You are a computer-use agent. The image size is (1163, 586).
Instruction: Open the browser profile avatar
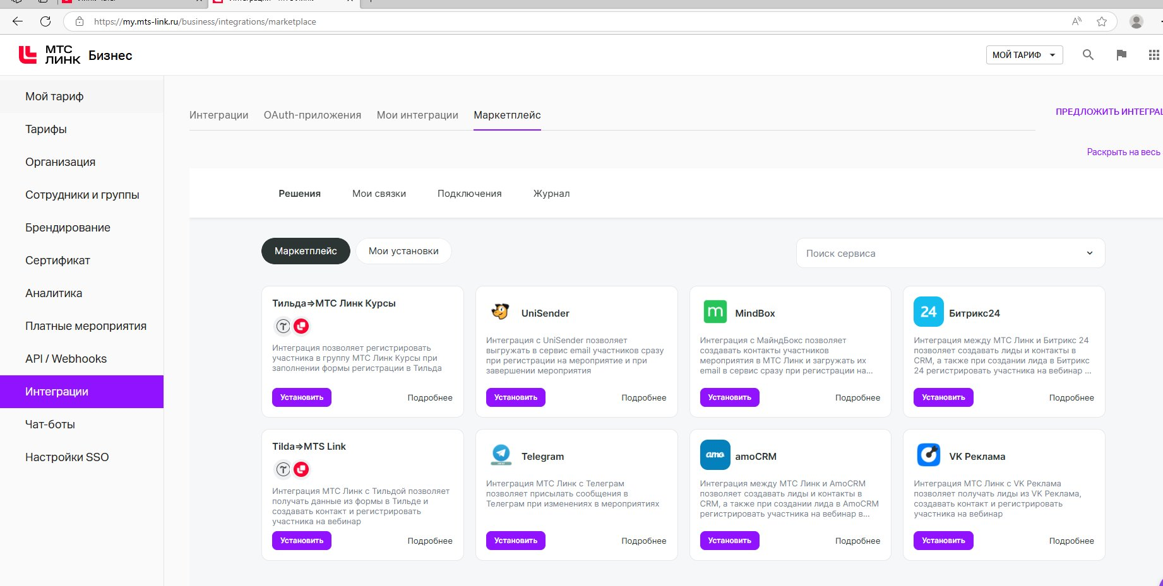point(1136,21)
